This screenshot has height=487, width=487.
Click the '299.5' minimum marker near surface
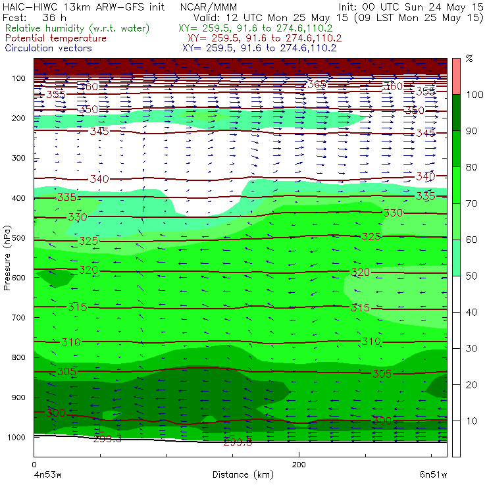point(238,442)
